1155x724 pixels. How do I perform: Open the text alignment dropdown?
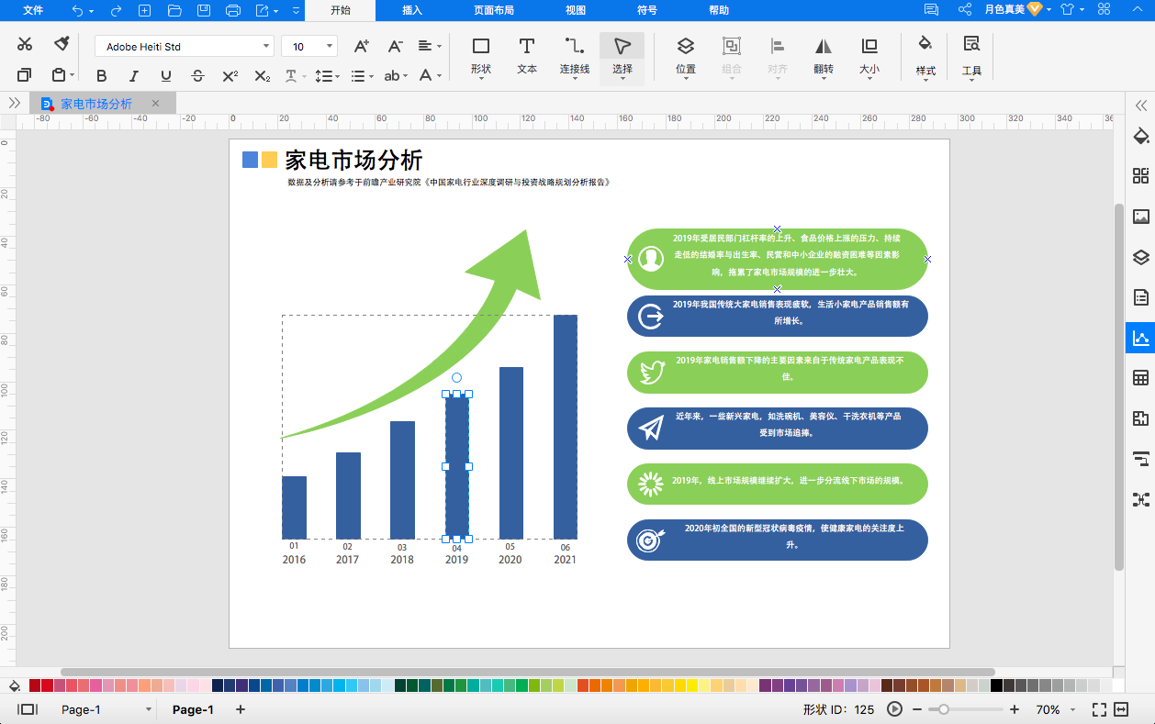430,46
